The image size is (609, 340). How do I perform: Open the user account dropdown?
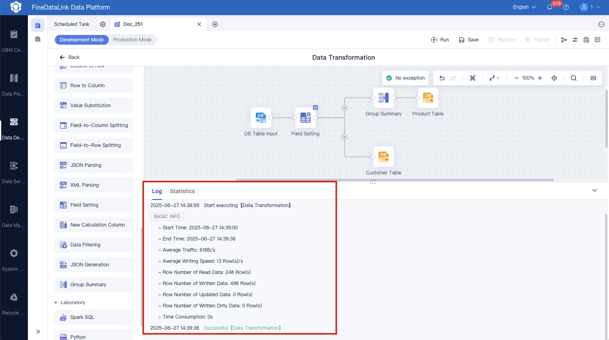coord(590,7)
